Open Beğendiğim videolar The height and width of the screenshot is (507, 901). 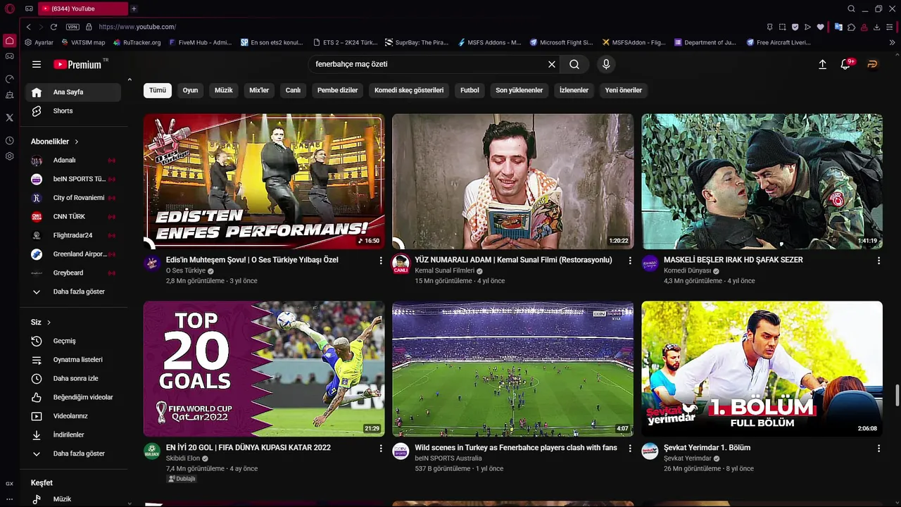click(73, 397)
